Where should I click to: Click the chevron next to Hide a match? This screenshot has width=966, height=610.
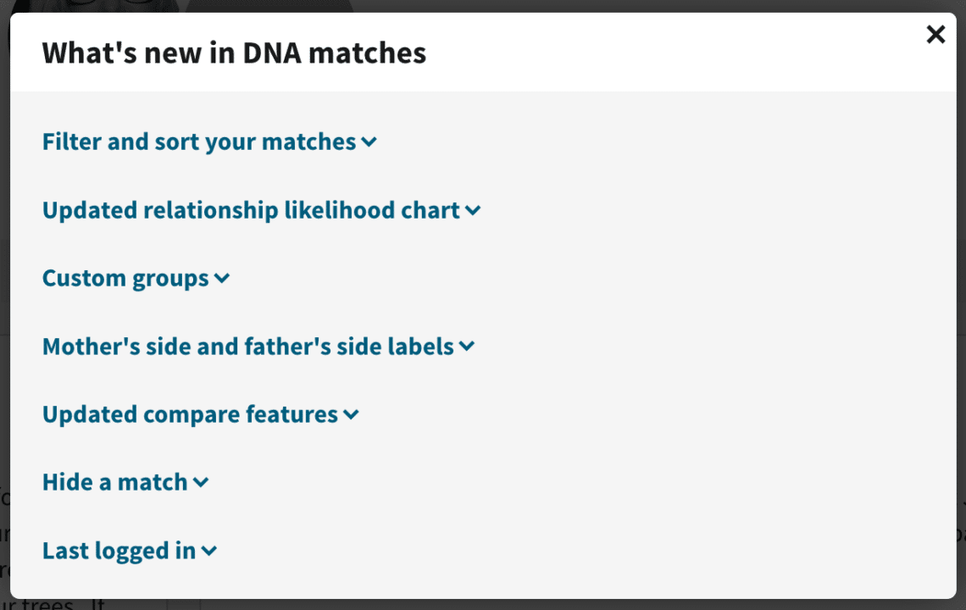coord(201,483)
